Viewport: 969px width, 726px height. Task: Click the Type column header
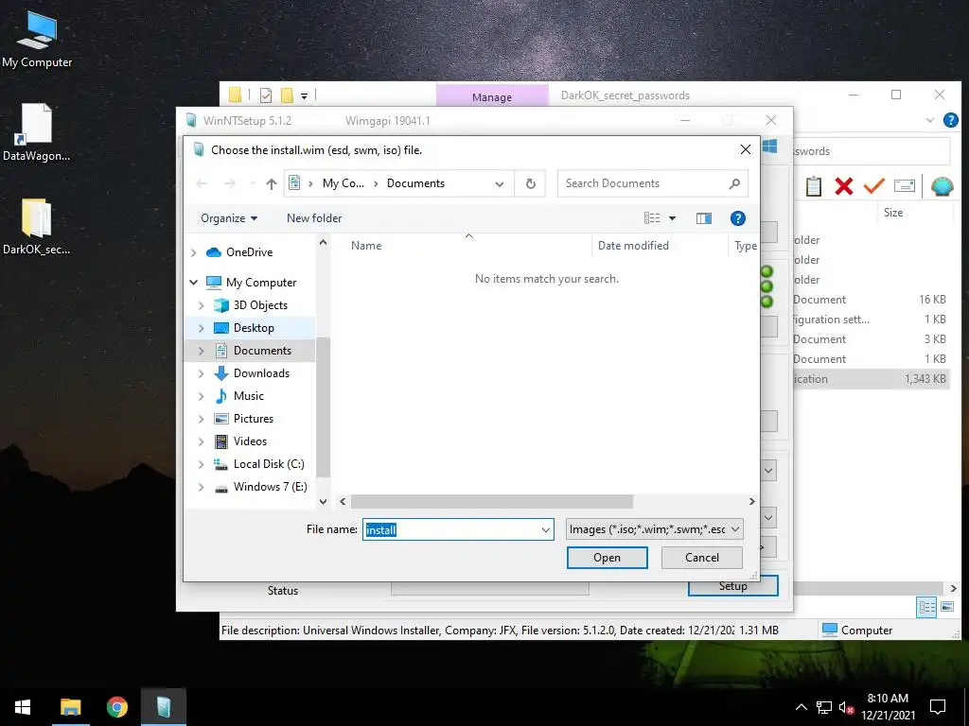[746, 246]
